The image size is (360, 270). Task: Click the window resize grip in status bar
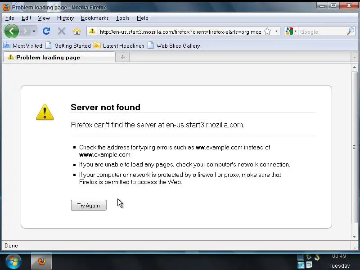(x=355, y=247)
